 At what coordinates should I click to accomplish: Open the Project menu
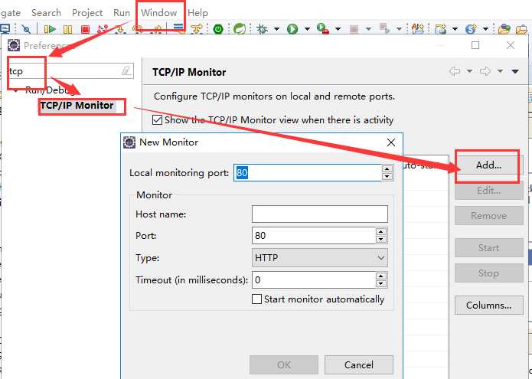[x=87, y=12]
